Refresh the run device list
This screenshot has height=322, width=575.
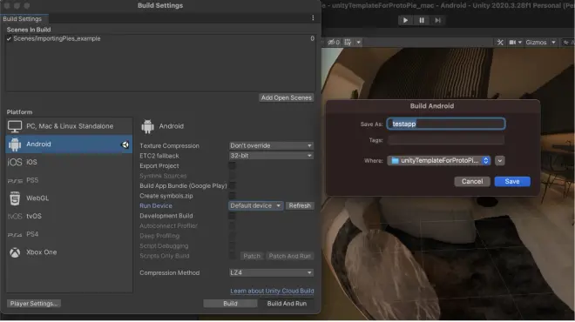(x=300, y=206)
